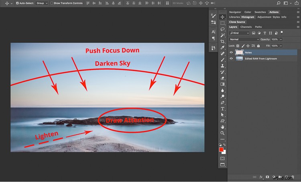Hide the Notes layer
This screenshot has width=301, height=182.
click(x=231, y=53)
